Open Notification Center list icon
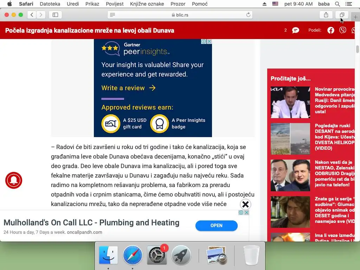The width and height of the screenshot is (360, 270). coord(349,4)
